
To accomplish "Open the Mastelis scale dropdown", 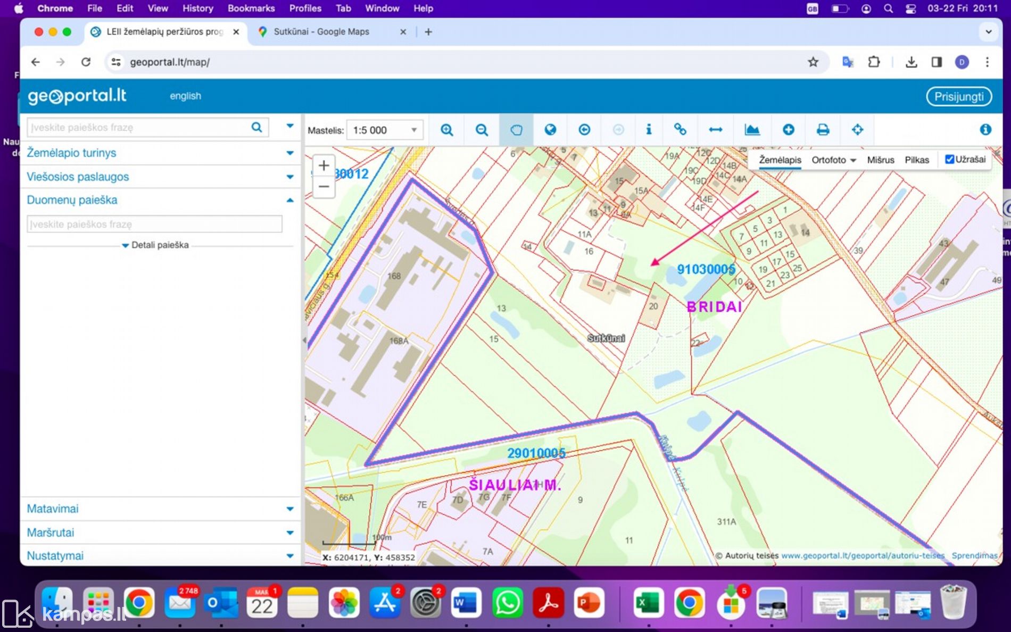I will coord(385,130).
